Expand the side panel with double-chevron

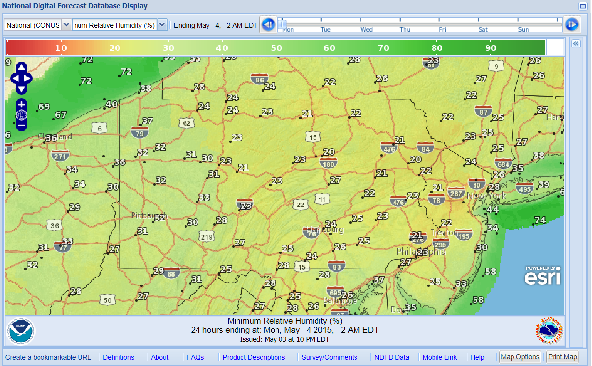click(x=575, y=44)
